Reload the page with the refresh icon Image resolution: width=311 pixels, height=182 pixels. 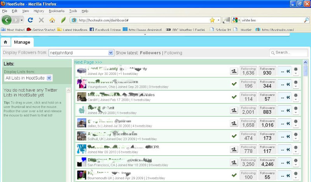(30, 20)
